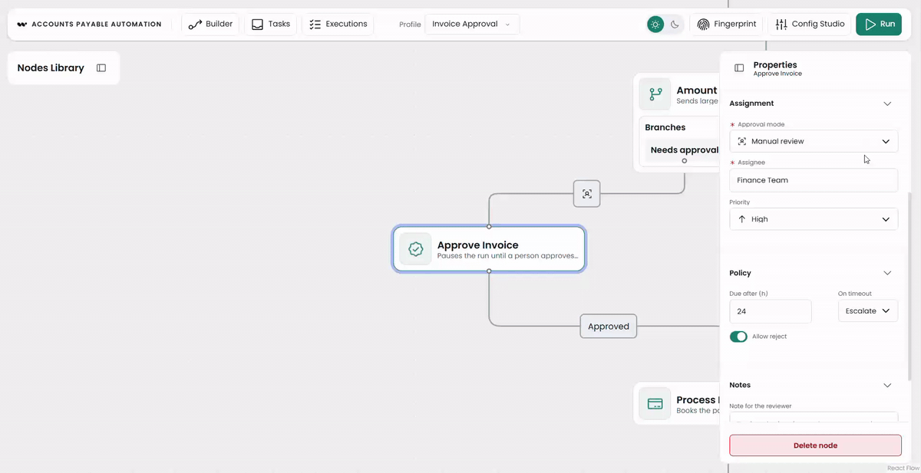The width and height of the screenshot is (921, 473).
Task: Select the Approved edge label
Action: click(x=609, y=327)
